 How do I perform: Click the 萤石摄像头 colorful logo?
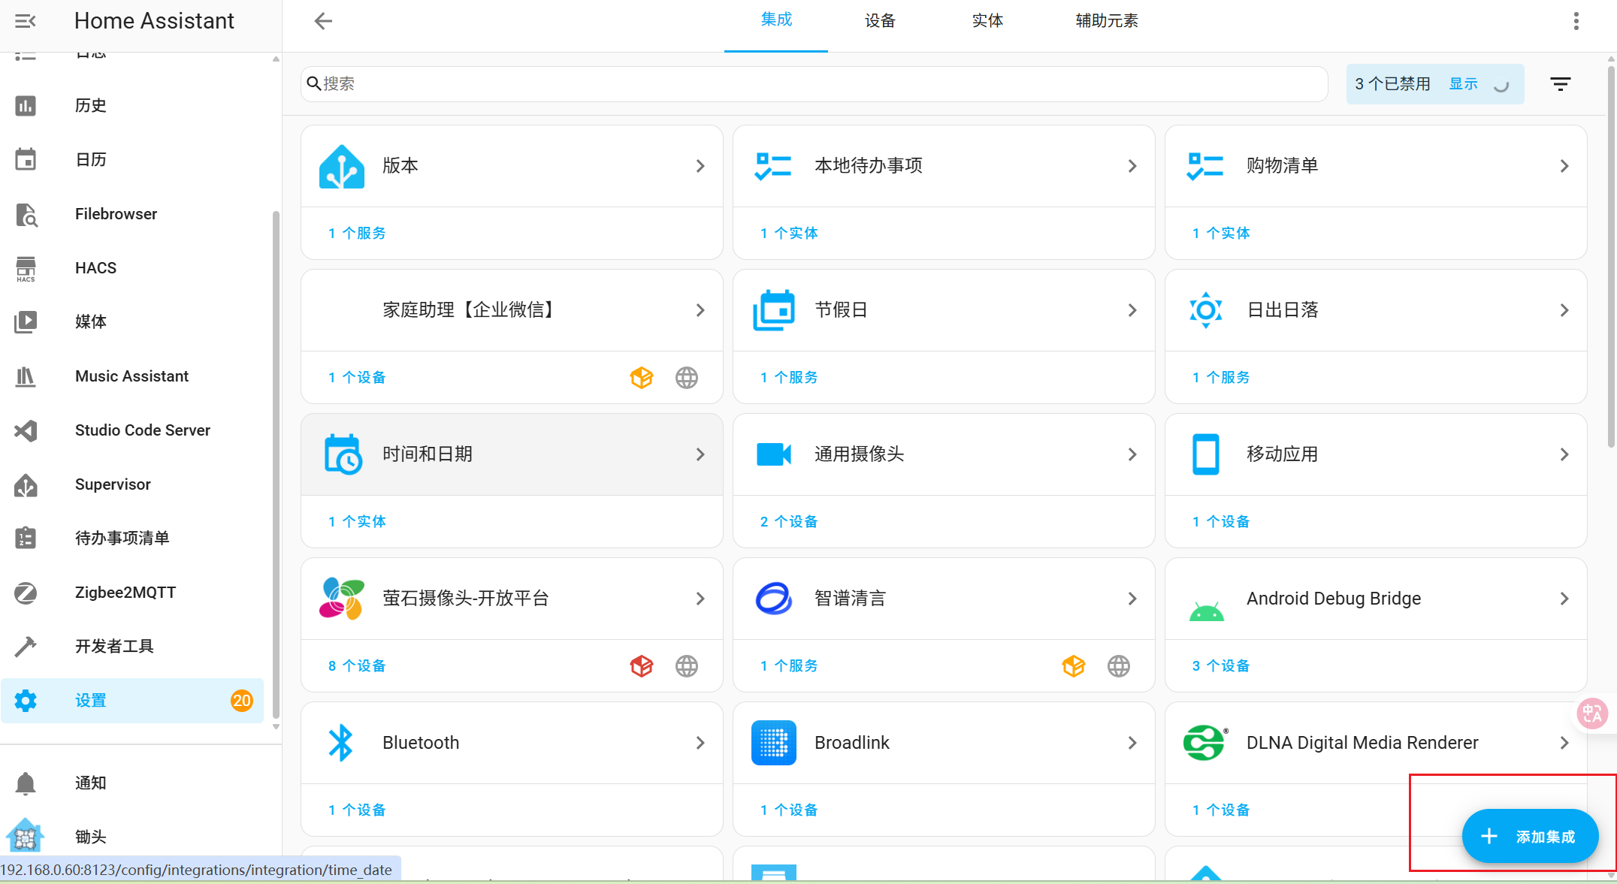click(342, 599)
